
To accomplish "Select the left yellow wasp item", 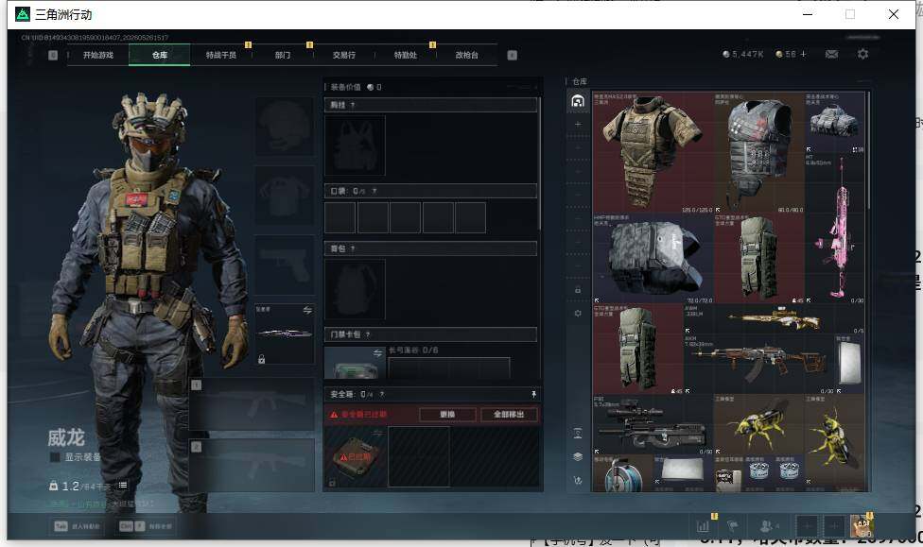I will coord(759,424).
